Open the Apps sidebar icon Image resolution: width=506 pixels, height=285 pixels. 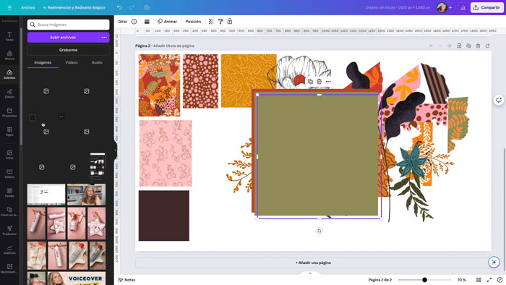pos(9,132)
